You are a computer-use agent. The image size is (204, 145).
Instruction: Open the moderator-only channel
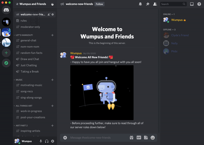pos(35,27)
